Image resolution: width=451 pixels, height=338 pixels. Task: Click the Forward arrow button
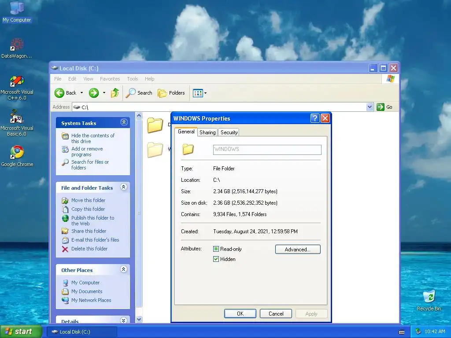pos(94,93)
